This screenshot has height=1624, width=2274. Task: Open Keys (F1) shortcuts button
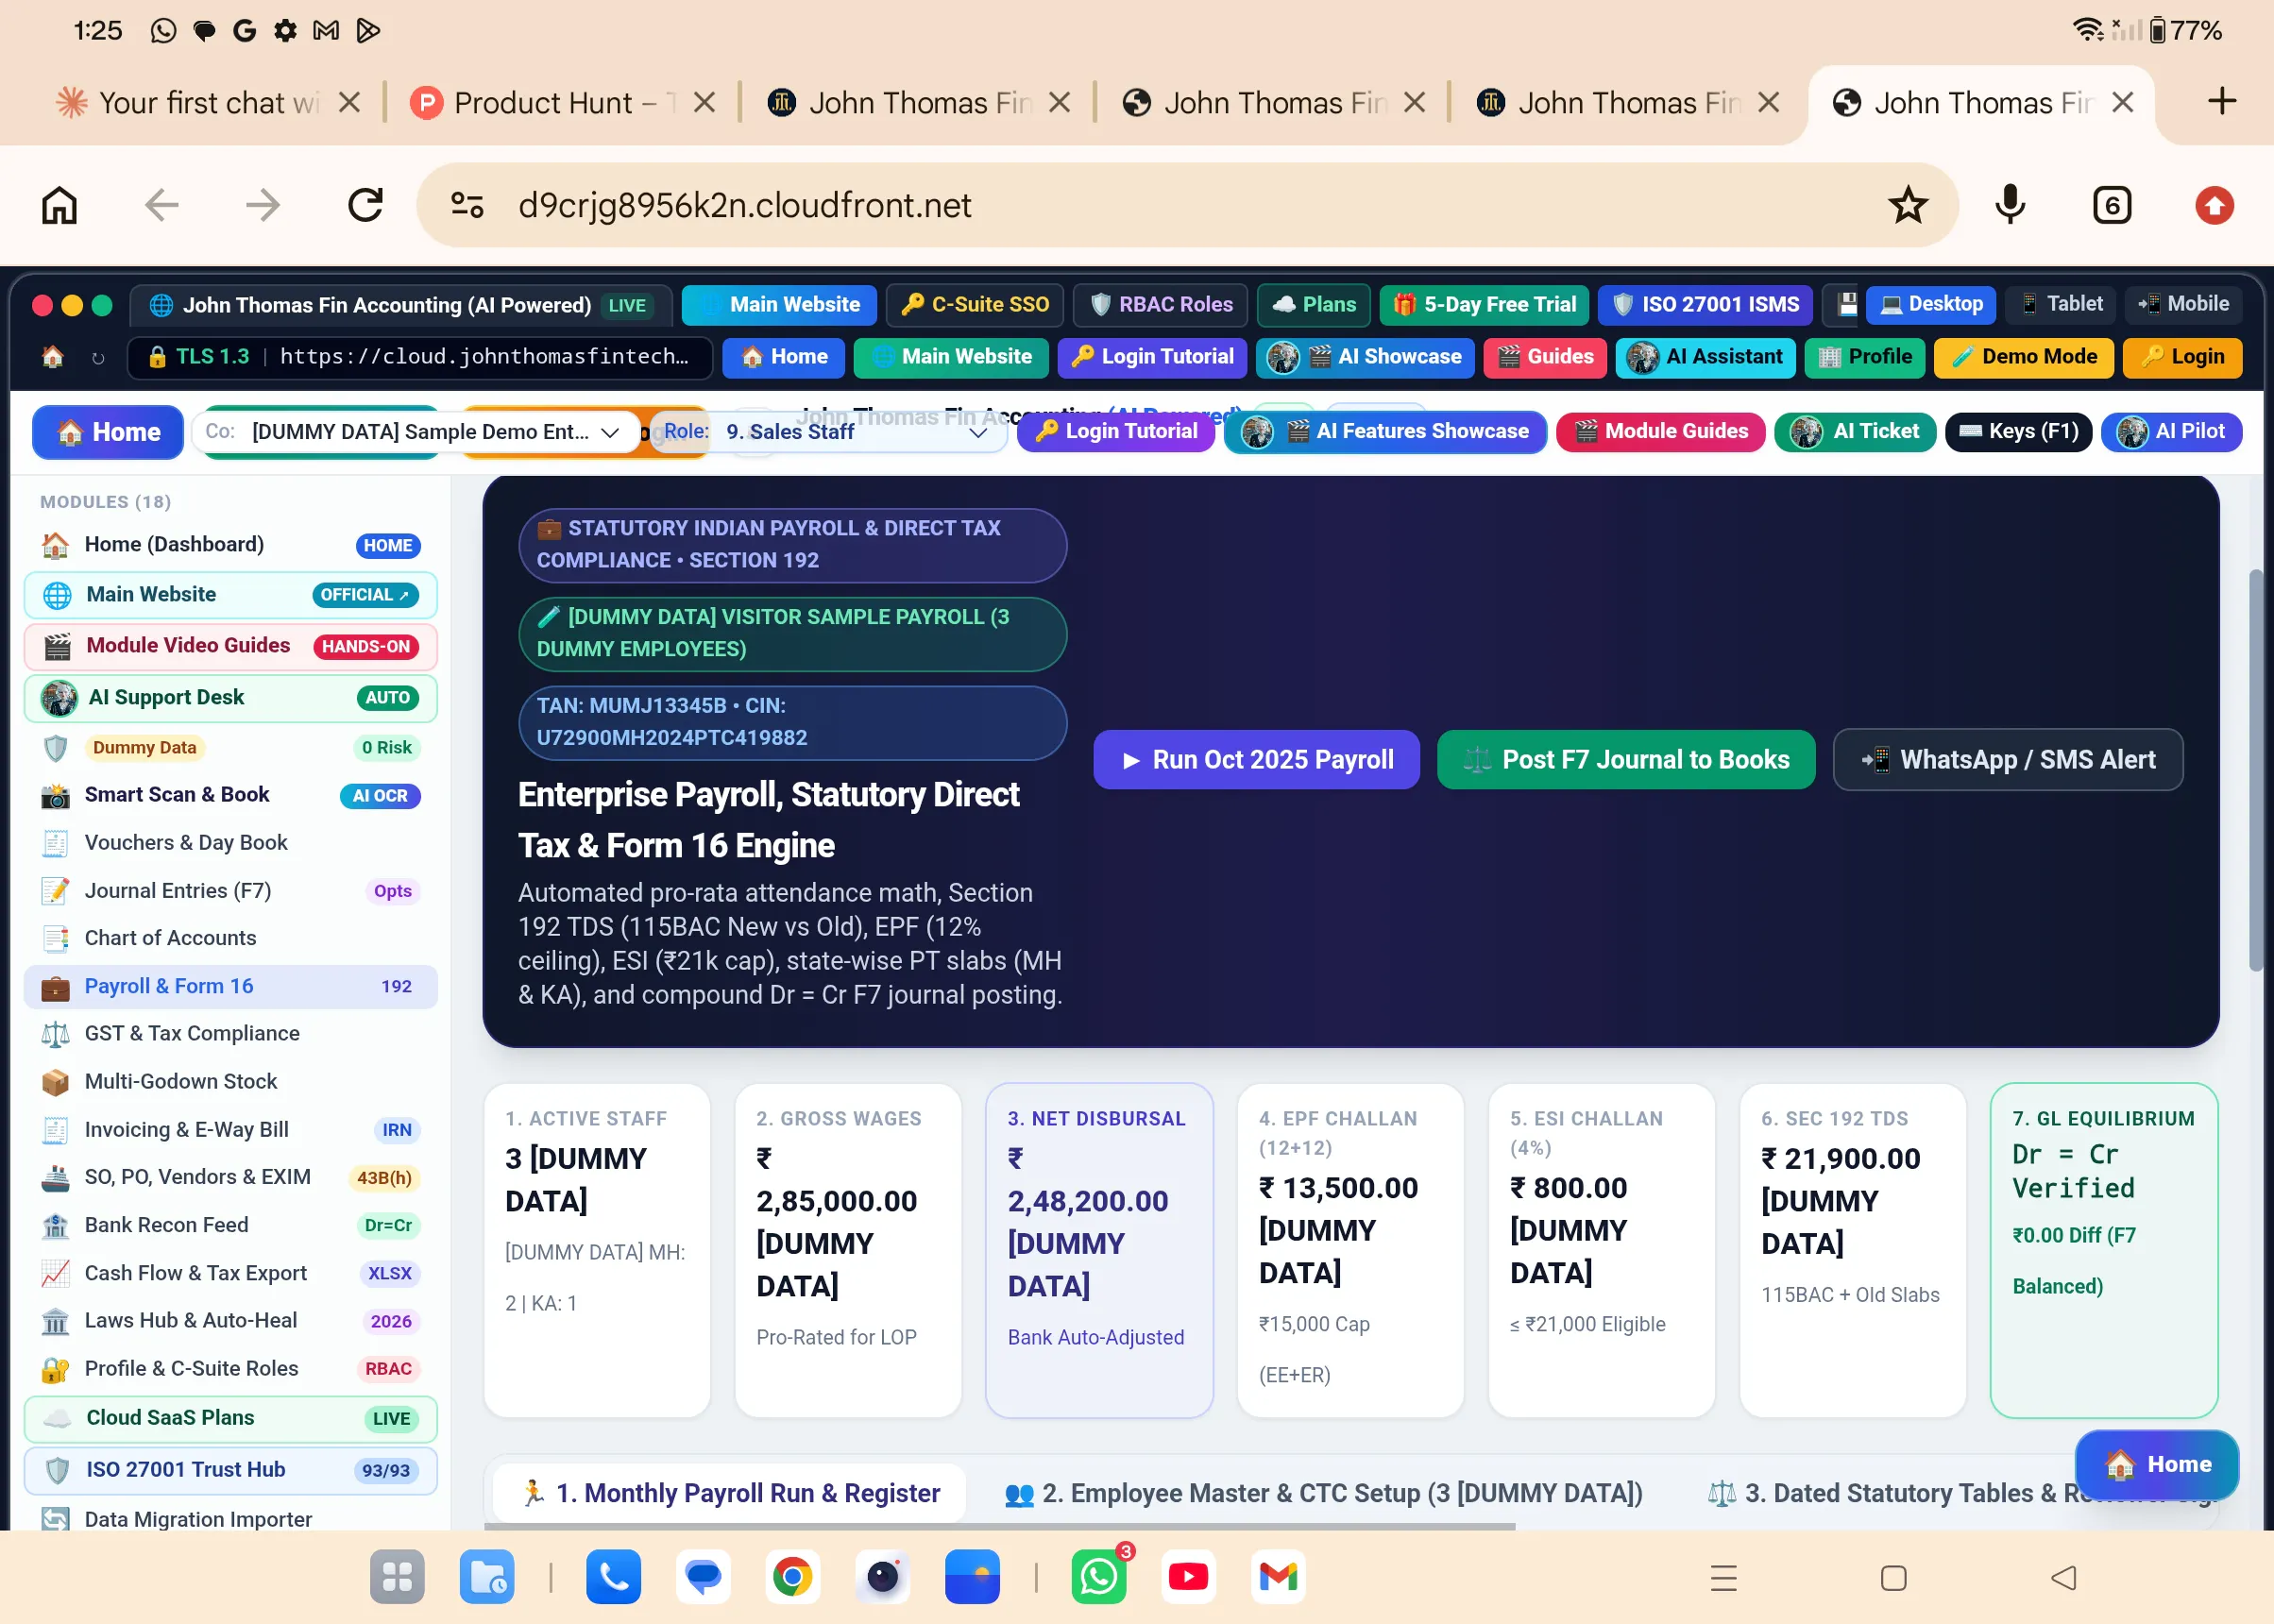(2018, 432)
